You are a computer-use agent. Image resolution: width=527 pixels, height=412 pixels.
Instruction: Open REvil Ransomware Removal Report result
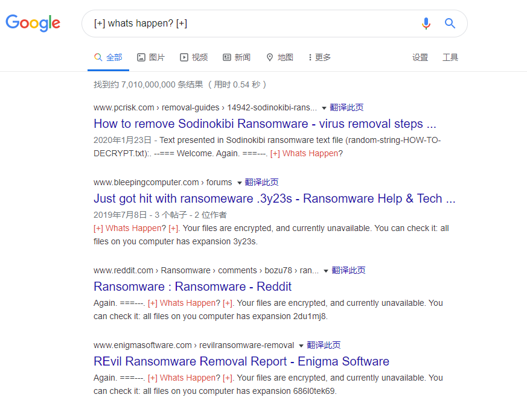pyautogui.click(x=241, y=361)
